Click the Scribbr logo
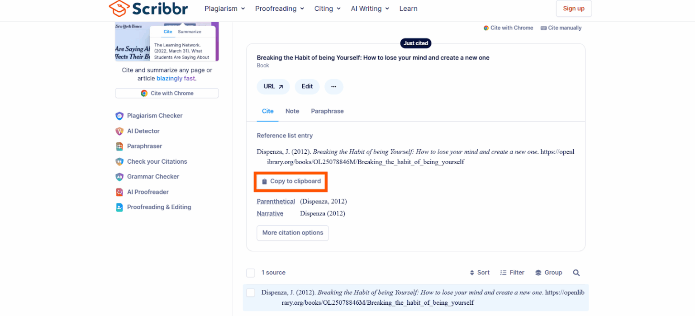The height and width of the screenshot is (316, 695). (x=148, y=9)
